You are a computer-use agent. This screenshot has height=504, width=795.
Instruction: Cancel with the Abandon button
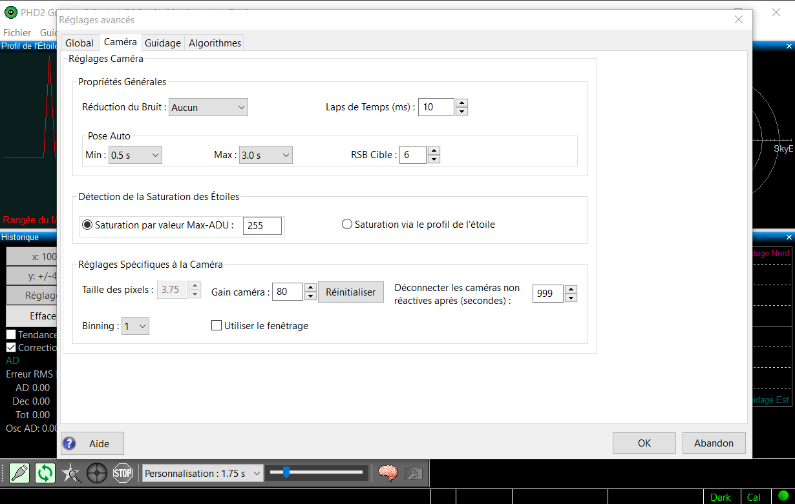(714, 443)
